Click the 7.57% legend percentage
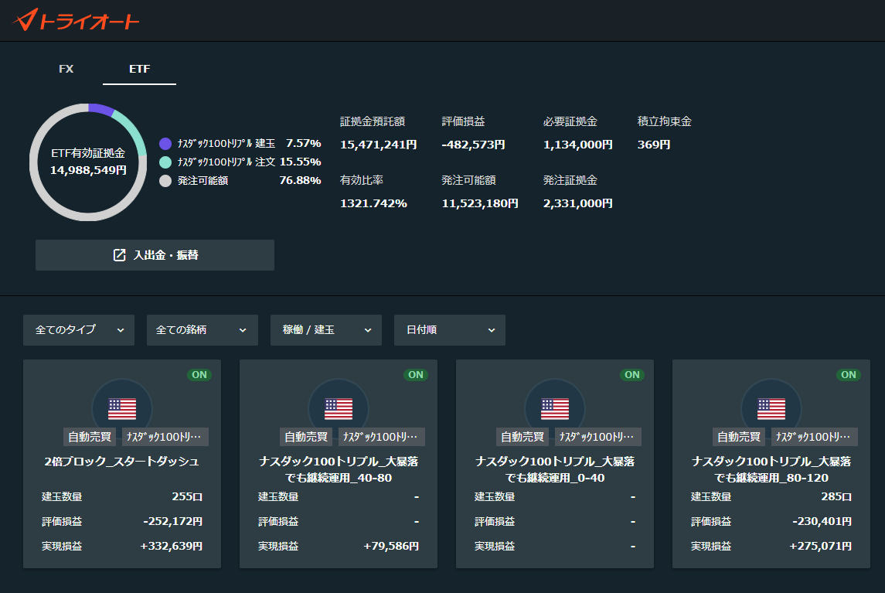This screenshot has width=885, height=593. pos(304,144)
